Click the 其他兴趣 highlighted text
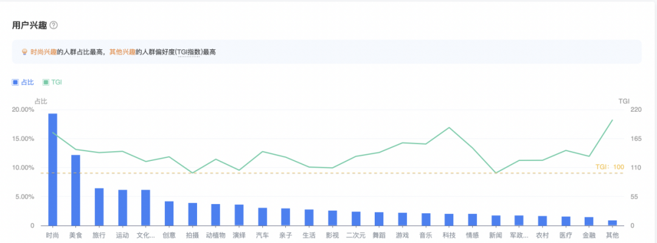The width and height of the screenshot is (657, 243). point(122,52)
